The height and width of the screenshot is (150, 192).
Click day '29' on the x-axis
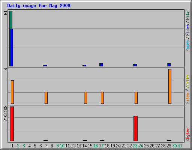pos(169,146)
